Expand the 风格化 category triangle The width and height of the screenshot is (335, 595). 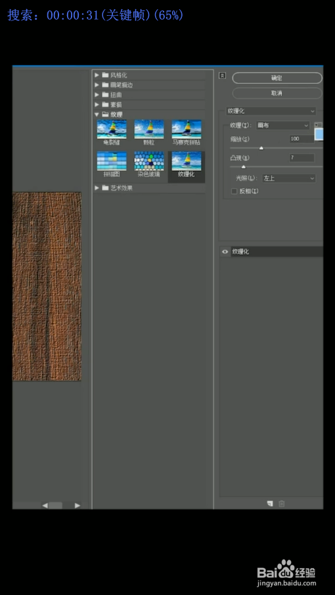(x=97, y=75)
